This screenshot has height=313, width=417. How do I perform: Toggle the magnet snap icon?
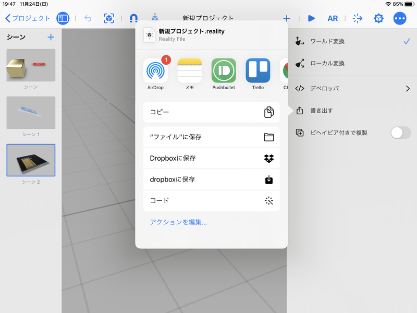tap(133, 18)
